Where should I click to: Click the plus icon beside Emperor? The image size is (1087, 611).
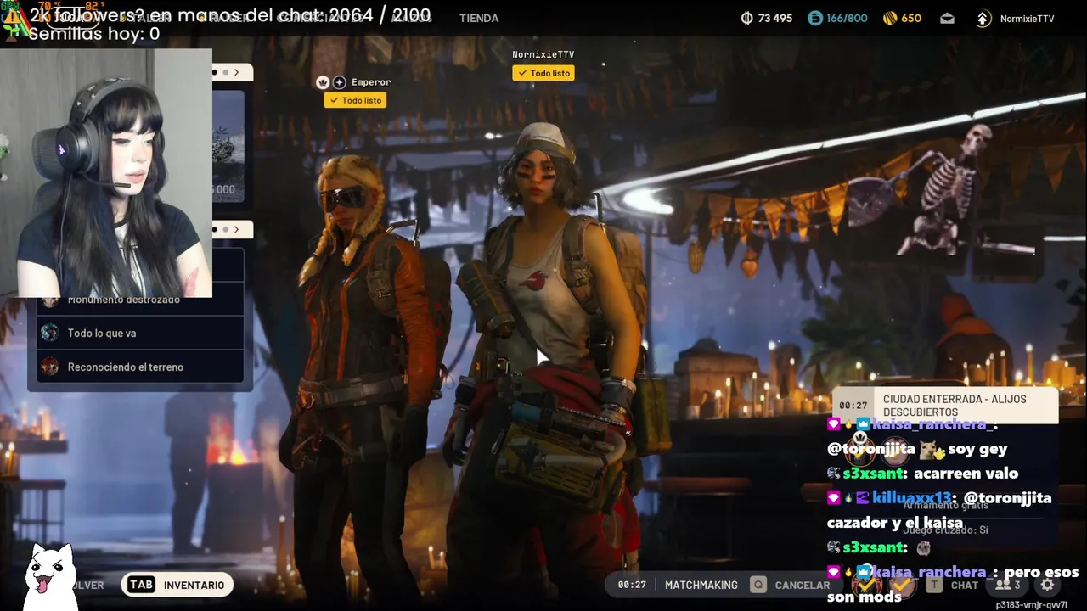339,82
